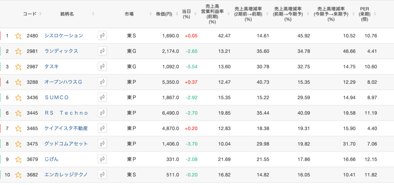View ケイアイスタ不動産 chart icon

(x=102, y=128)
